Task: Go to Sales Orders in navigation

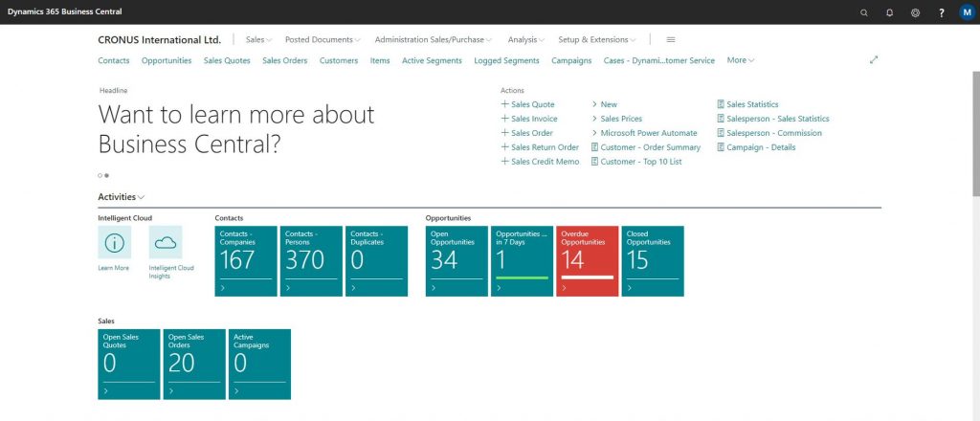Action: coord(285,60)
